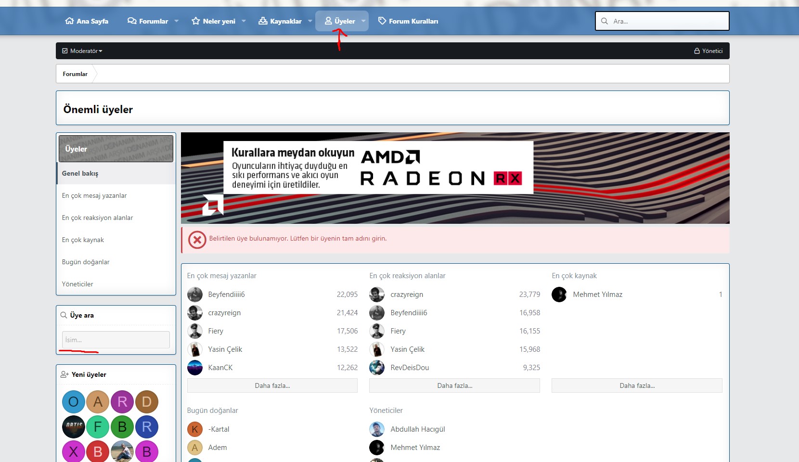Open the Üyeler nav tab
This screenshot has height=462, width=799.
tap(340, 21)
